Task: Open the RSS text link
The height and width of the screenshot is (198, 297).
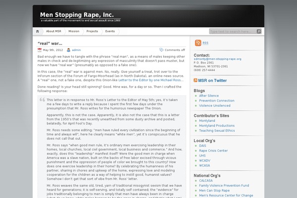Action: 205,43
